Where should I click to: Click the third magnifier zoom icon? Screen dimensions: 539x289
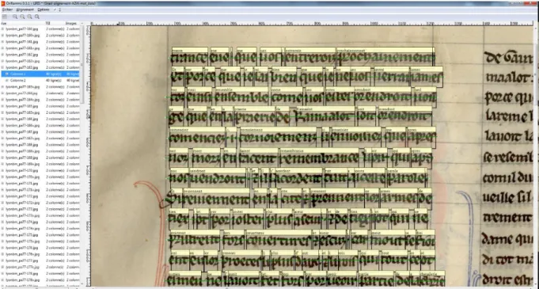29,17
